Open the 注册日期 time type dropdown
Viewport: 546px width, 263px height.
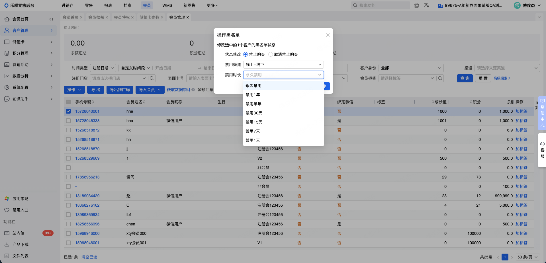(103, 68)
